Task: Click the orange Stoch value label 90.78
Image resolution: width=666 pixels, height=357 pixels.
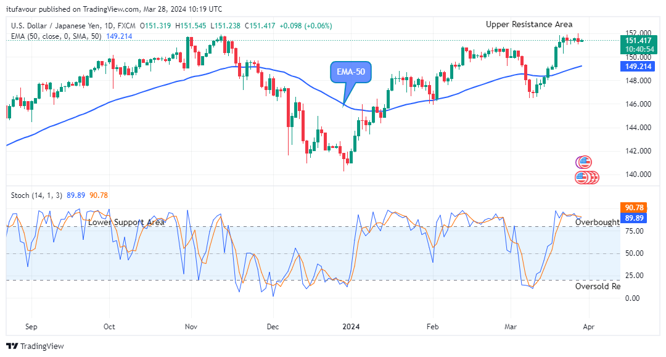Action: click(x=634, y=208)
